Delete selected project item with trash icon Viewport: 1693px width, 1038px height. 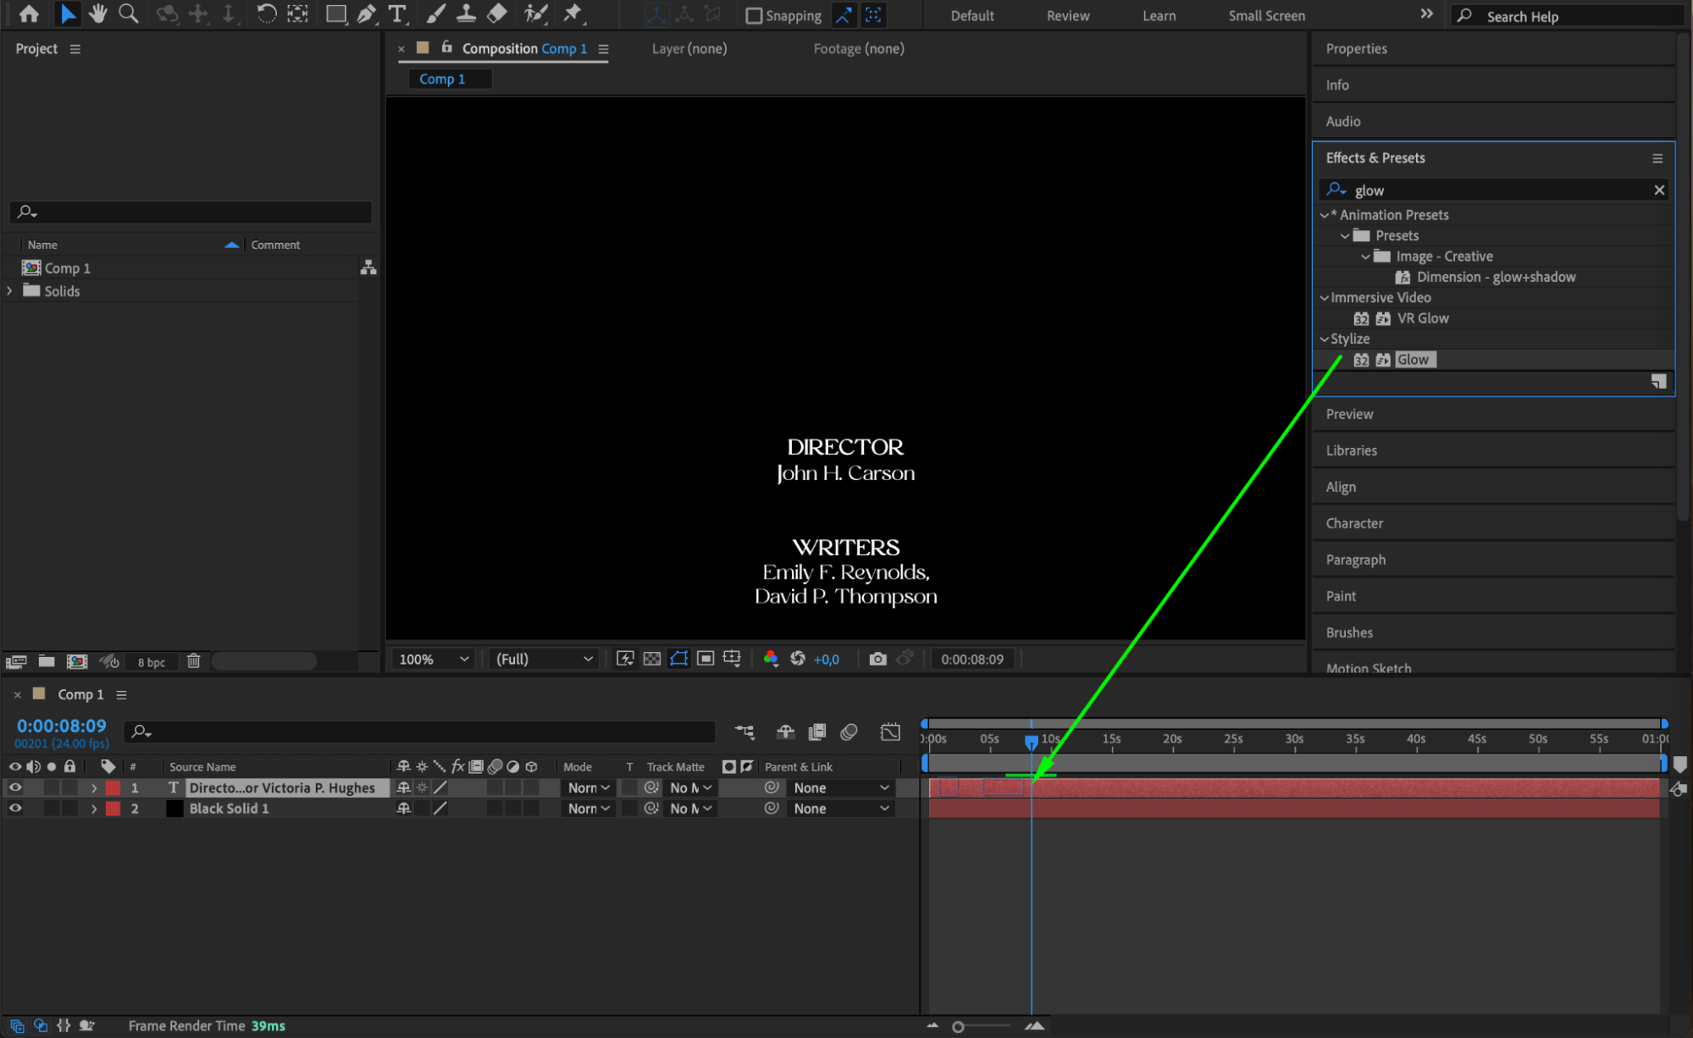194,661
